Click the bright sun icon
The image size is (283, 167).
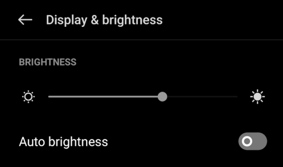point(257,97)
